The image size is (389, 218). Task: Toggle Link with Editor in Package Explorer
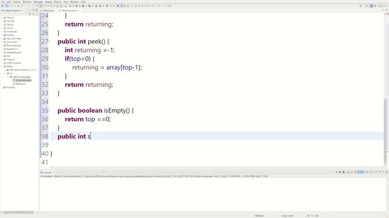[33, 14]
